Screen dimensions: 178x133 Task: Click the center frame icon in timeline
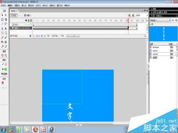(x=34, y=36)
